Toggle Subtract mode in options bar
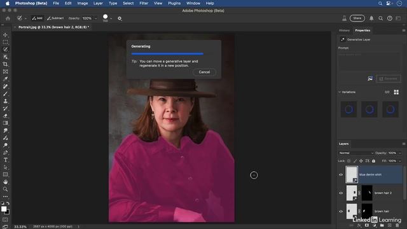This screenshot has width=407, height=229. tap(55, 18)
